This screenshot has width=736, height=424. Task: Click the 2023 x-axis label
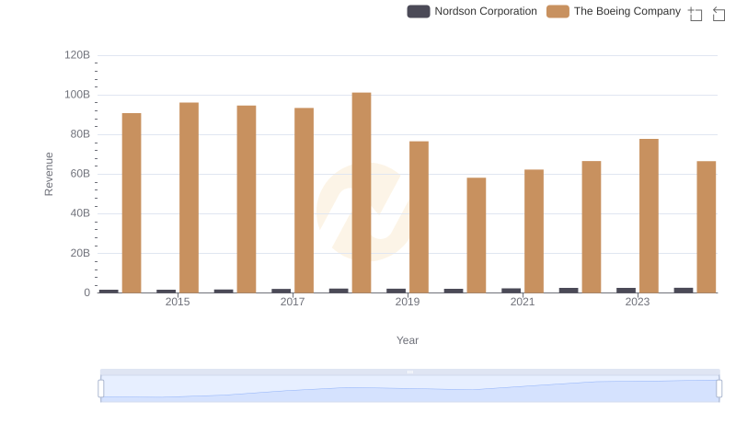[x=638, y=302]
